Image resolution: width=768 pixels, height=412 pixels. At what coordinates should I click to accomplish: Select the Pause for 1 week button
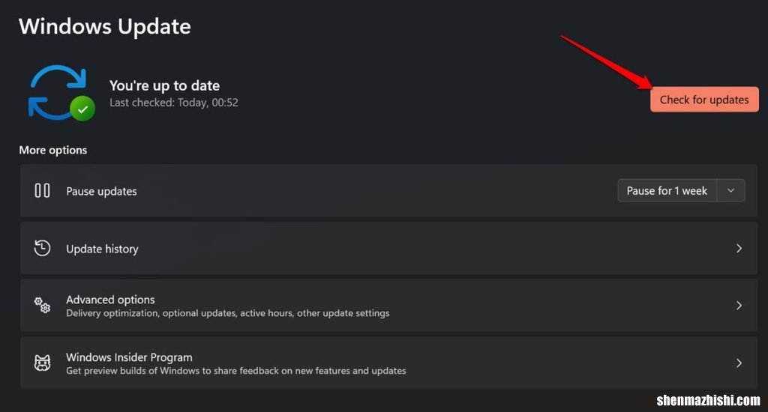coord(667,191)
